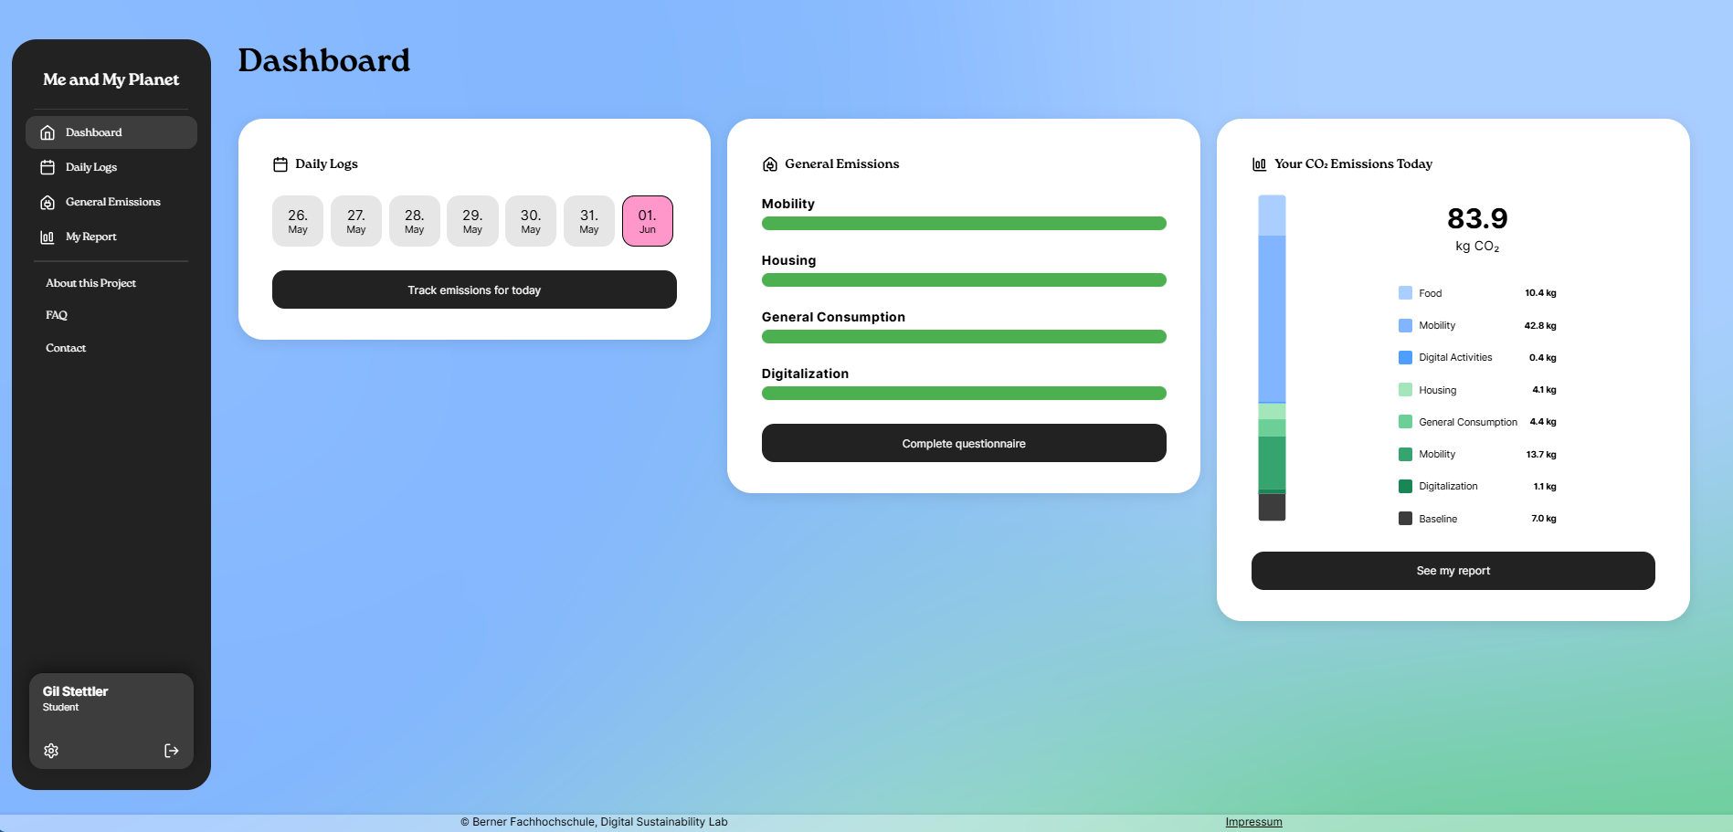The height and width of the screenshot is (832, 1733).
Task: Click the 83.9 total emissions value
Action: tap(1477, 218)
